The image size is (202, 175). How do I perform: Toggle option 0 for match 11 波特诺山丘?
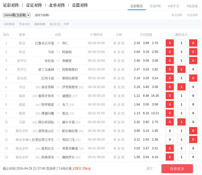[193, 131]
